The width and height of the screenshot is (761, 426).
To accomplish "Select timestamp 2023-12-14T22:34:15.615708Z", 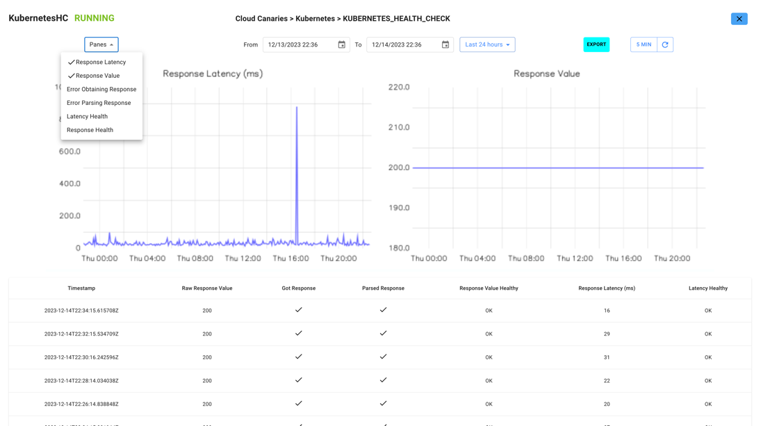I will [x=81, y=311].
